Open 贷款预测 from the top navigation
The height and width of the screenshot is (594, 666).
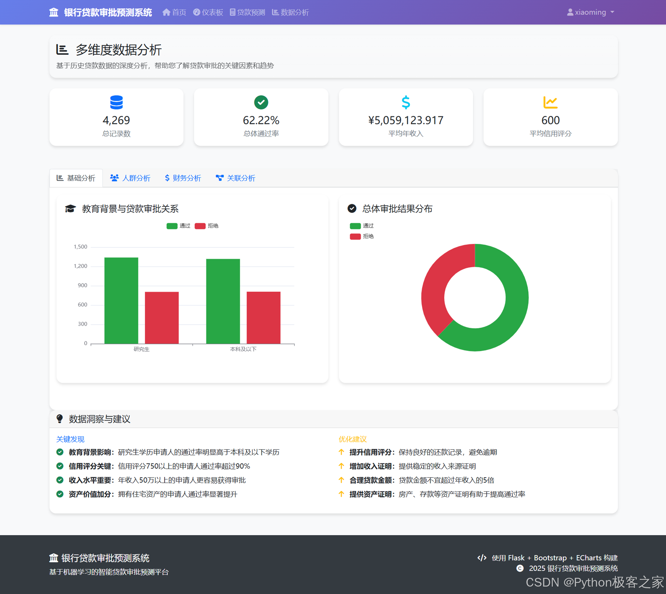point(247,12)
